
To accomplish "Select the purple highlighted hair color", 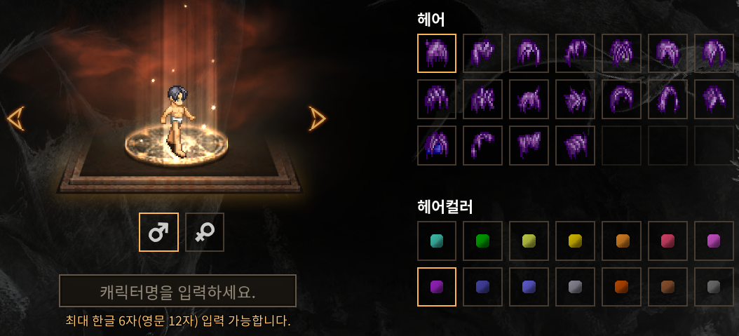I will (436, 286).
